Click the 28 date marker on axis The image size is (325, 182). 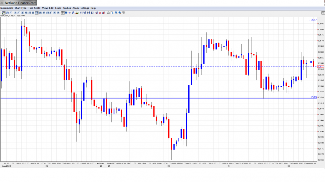[169, 166]
